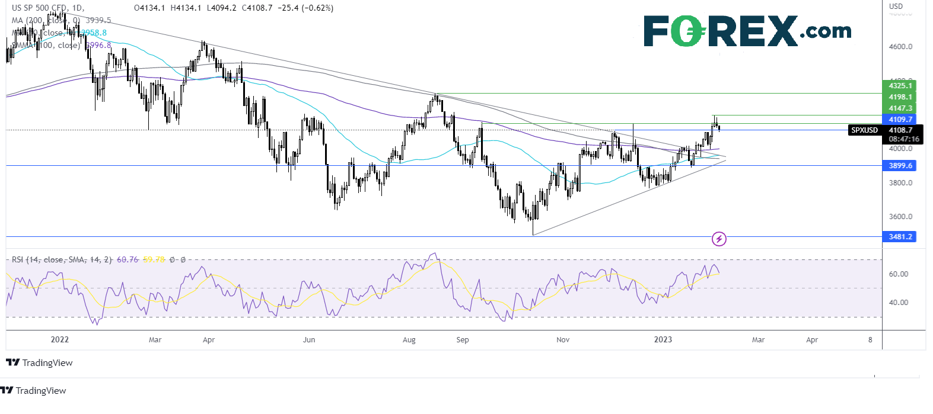
Task: Click the 3600.0 price axis tick
Action: [900, 217]
